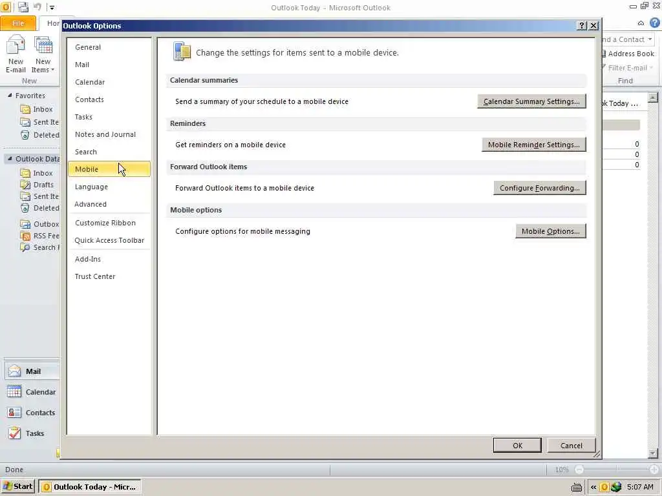This screenshot has height=496, width=662.
Task: Open the RSS Feeds folder
Action: click(39, 236)
